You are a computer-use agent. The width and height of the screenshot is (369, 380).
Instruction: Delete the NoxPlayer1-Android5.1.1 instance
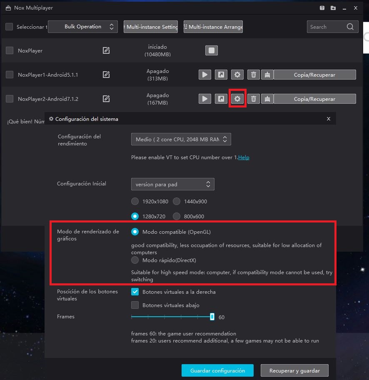254,75
